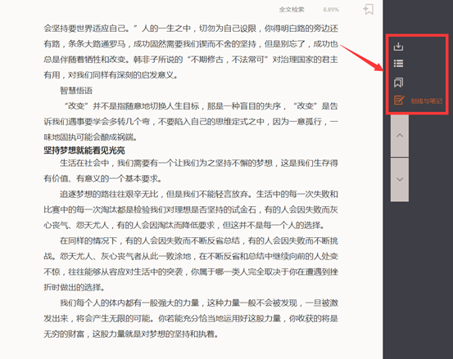Screen dimensions: 453x359
Task: Go to previous page with up chevron
Action: (x=400, y=136)
